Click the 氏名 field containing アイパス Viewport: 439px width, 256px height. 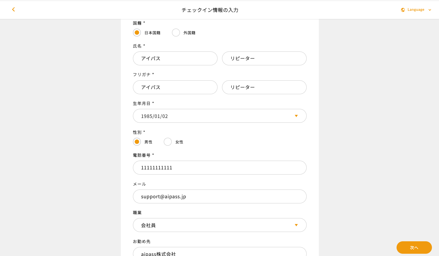[175, 59]
